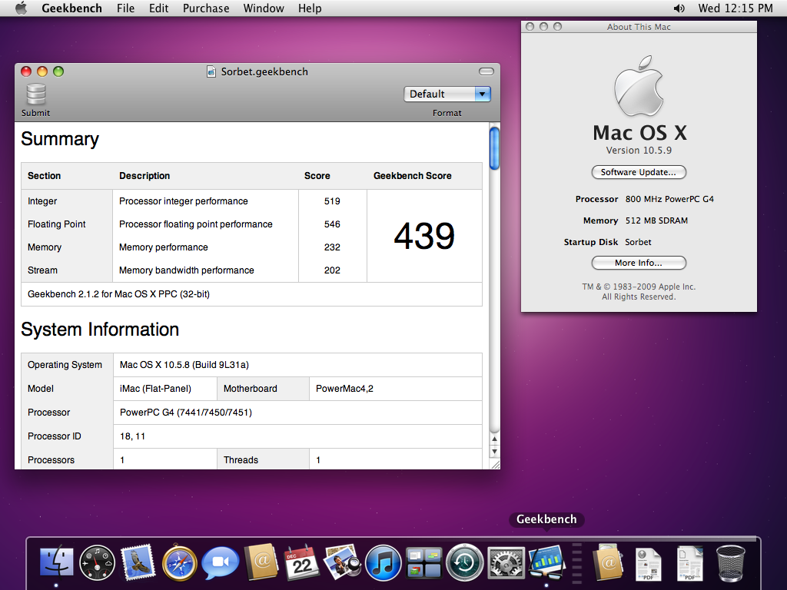
Task: Click the "Geekbench Score" column header
Action: (x=413, y=176)
